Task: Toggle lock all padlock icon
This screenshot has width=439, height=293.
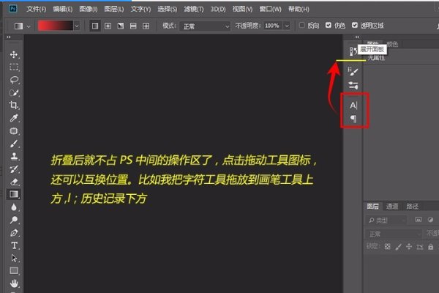Action: point(431,246)
